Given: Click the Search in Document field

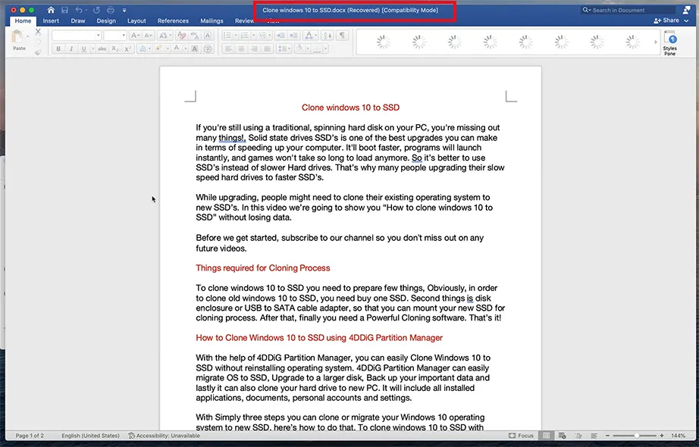Looking at the screenshot, I should coord(628,10).
